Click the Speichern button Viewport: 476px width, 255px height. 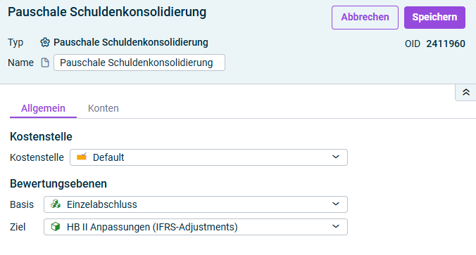[x=434, y=18]
